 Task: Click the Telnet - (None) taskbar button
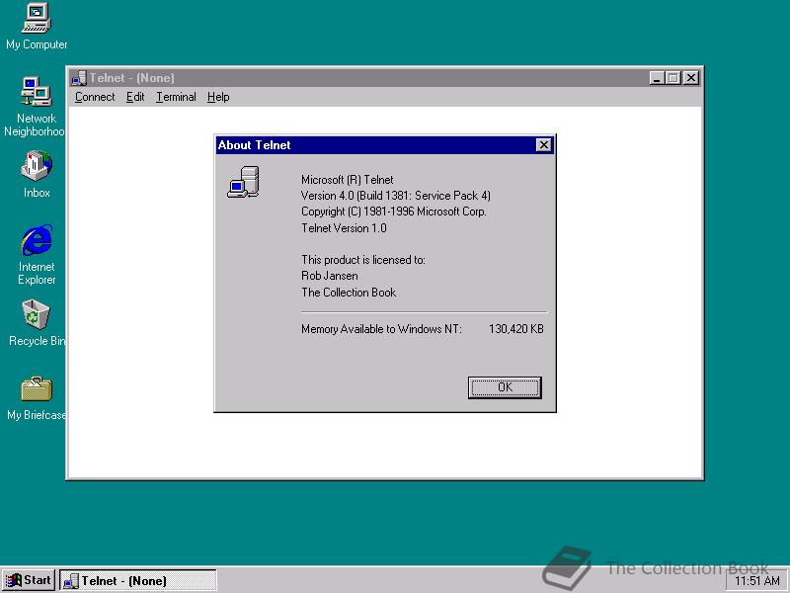pos(138,580)
